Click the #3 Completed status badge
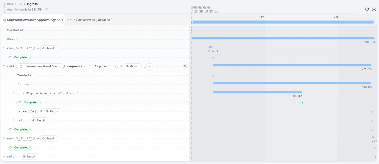 (x=19, y=147)
